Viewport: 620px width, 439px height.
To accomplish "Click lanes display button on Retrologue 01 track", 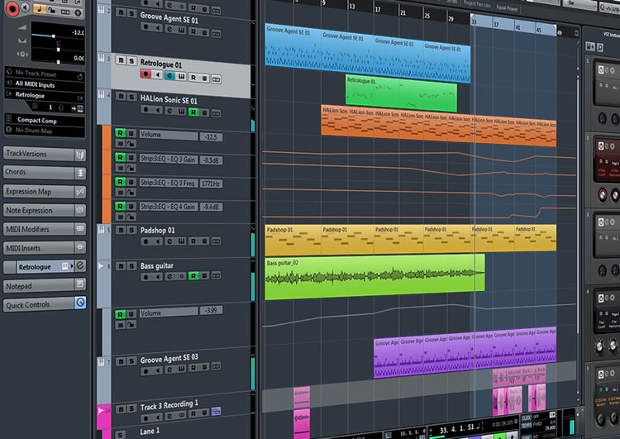I will (216, 79).
